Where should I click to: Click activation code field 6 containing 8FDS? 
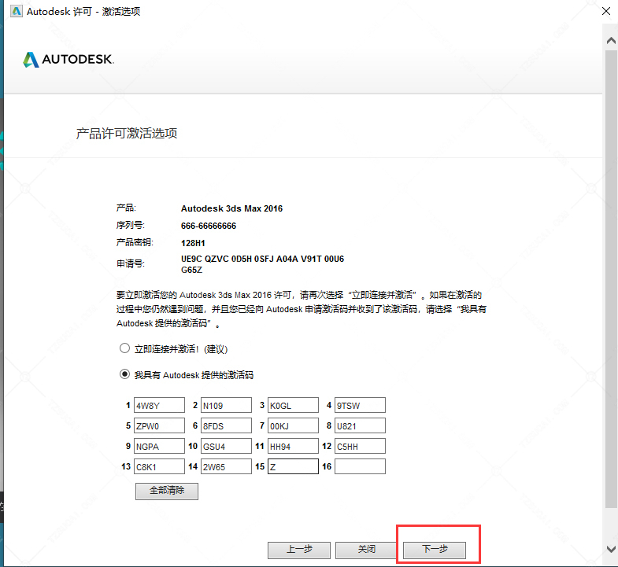click(x=226, y=425)
